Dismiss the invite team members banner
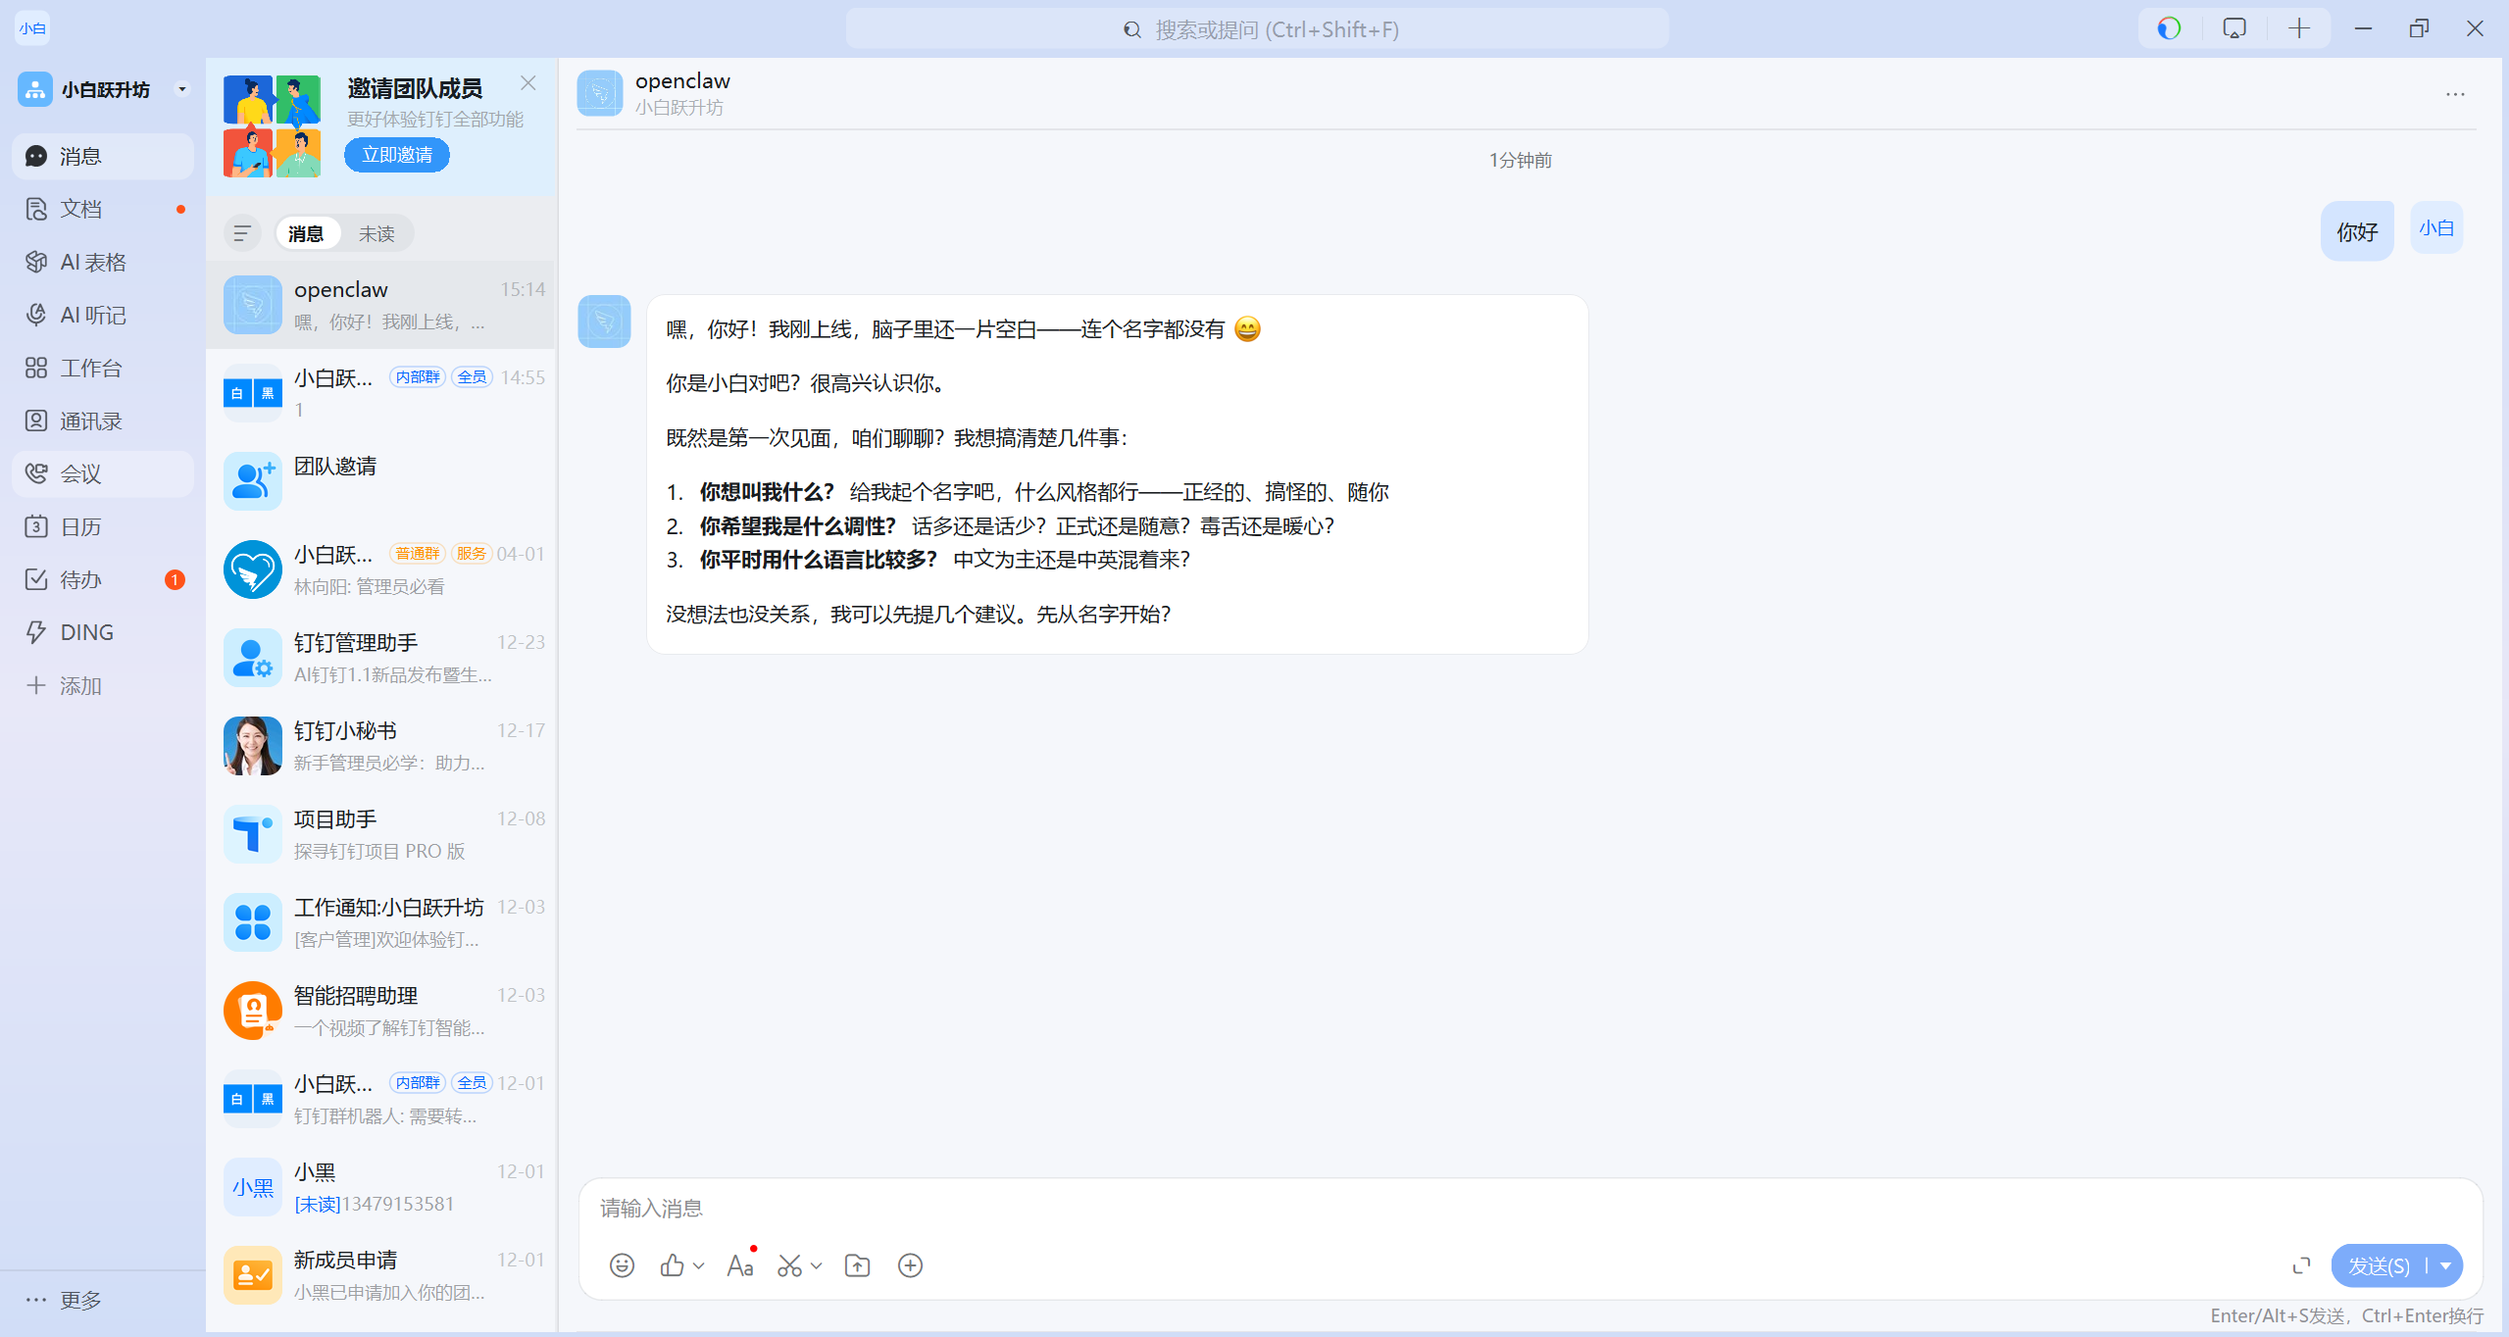Image resolution: width=2509 pixels, height=1337 pixels. [x=528, y=83]
